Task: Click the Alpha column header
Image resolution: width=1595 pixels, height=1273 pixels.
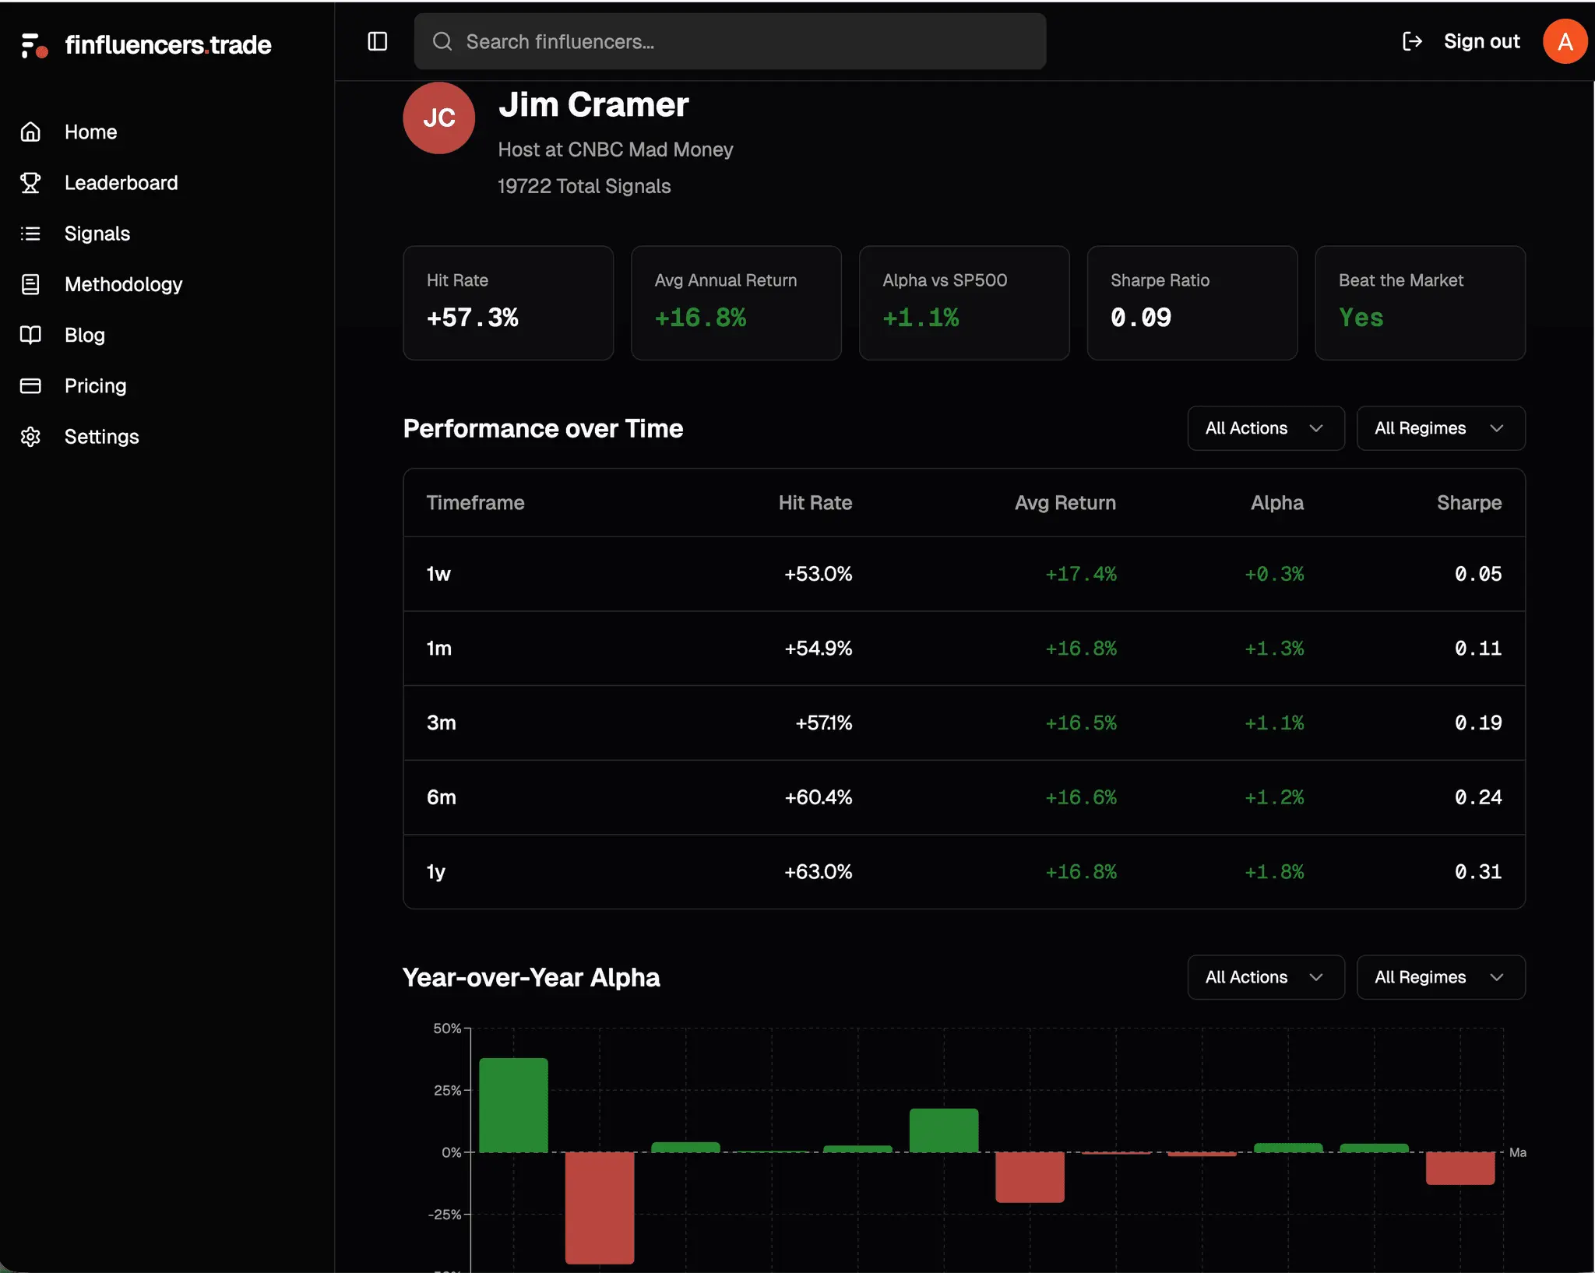Action: tap(1276, 503)
